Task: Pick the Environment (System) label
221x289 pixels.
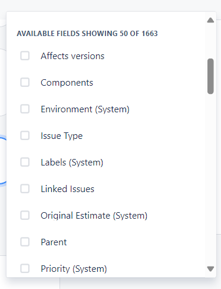Action: [85, 109]
